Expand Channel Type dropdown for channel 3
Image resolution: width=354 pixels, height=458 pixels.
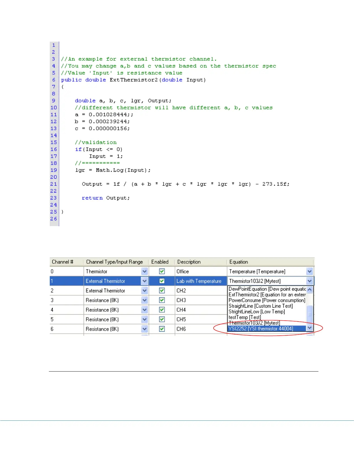[x=145, y=300]
